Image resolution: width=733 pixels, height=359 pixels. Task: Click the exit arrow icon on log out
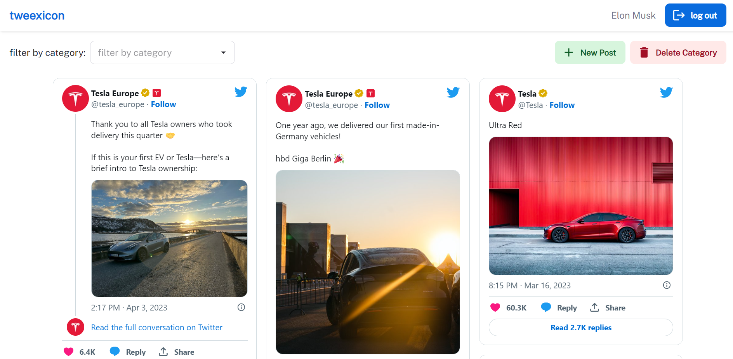click(x=679, y=15)
